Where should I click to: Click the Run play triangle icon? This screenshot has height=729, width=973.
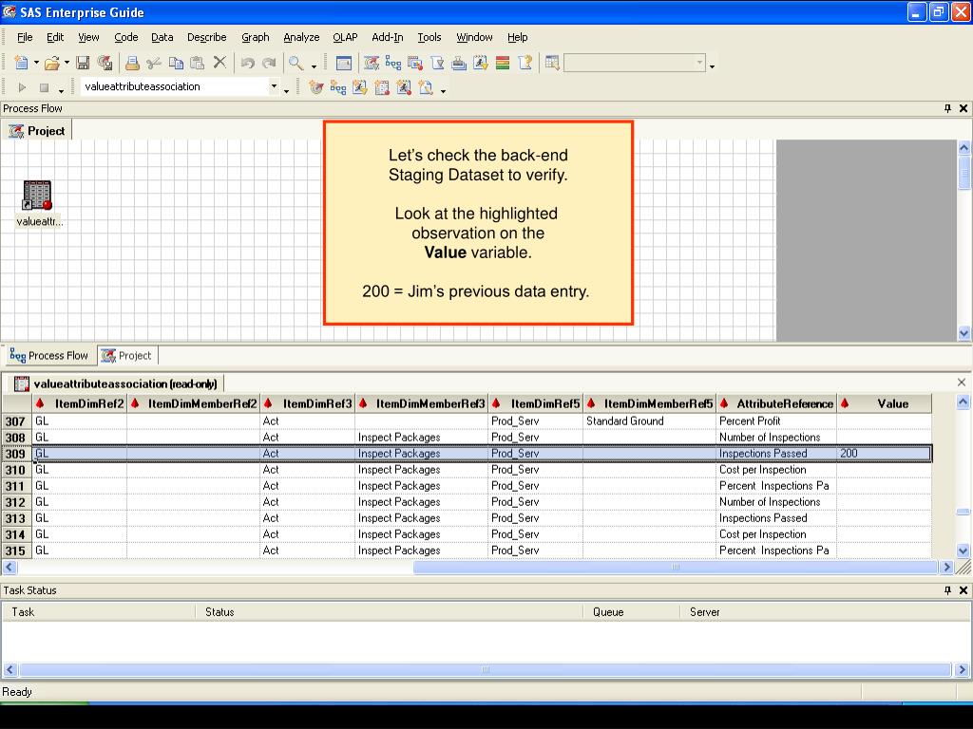23,87
